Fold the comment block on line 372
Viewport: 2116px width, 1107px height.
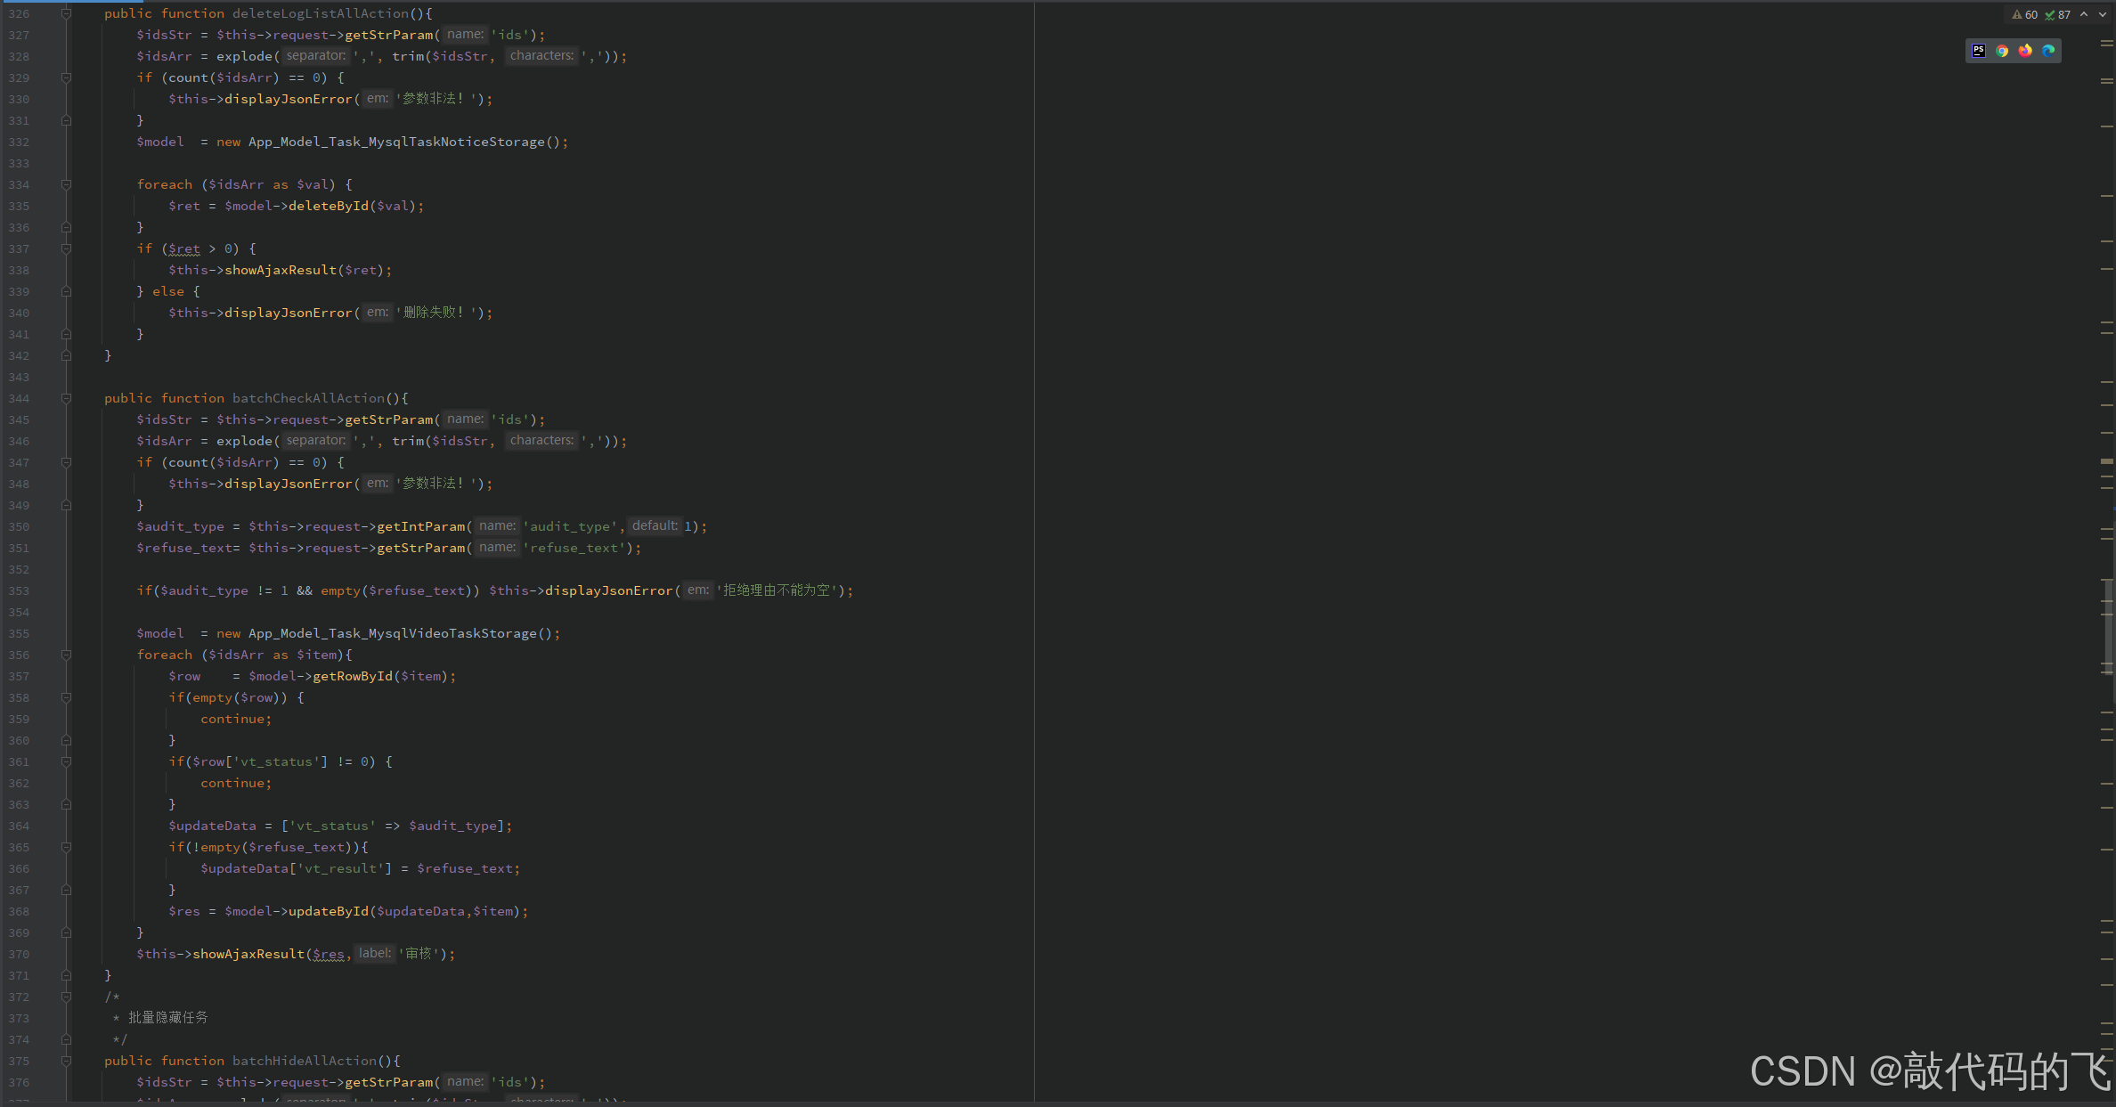66,997
